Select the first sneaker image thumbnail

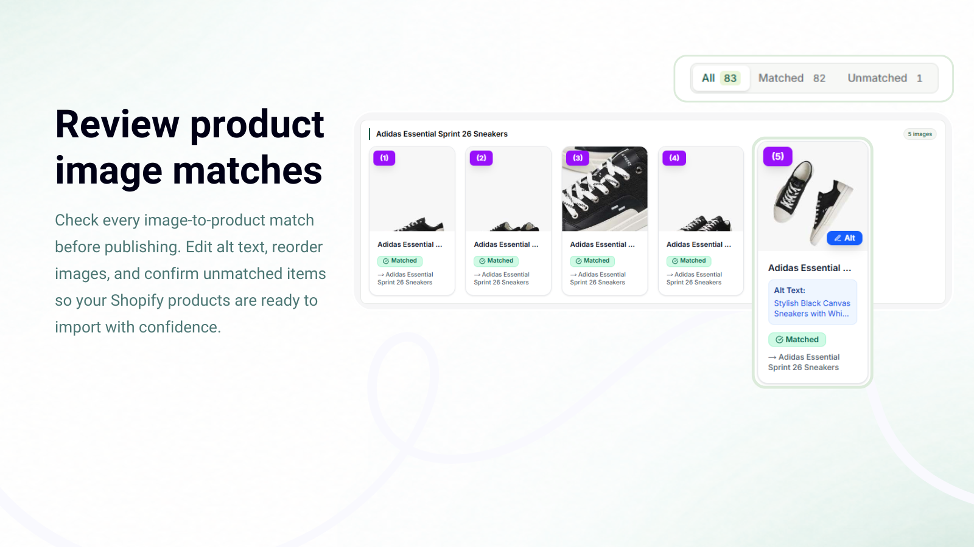coord(412,188)
